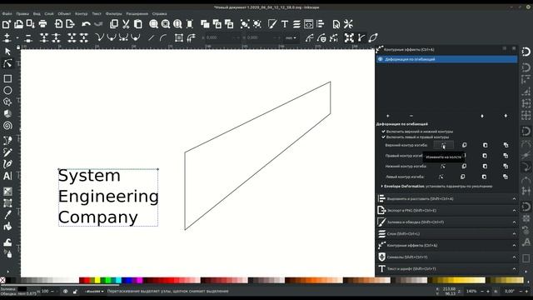Move path effect down in list
The height and width of the screenshot is (300, 533).
506,116
